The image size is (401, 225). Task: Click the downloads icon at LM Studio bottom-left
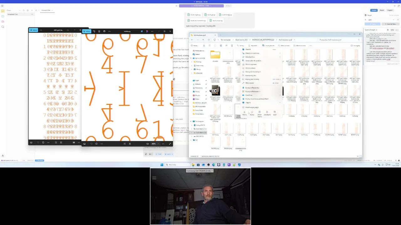pos(3,155)
